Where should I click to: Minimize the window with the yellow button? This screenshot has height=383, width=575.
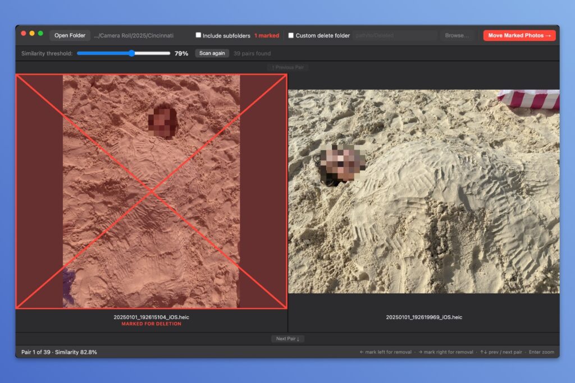click(x=32, y=34)
